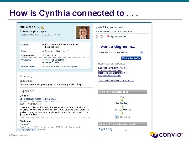Viewport: 189px width, 141px height.
Task: Open Microsoft Corporation website link
Action: click(55, 60)
